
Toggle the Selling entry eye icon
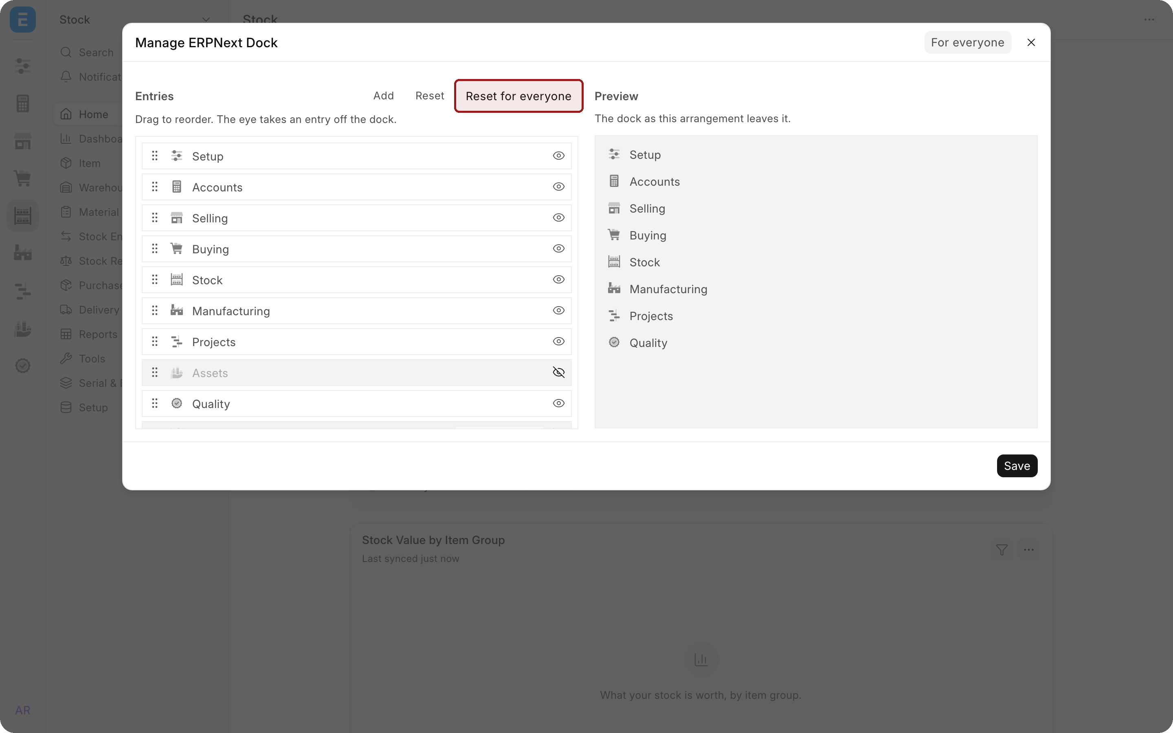(x=558, y=218)
